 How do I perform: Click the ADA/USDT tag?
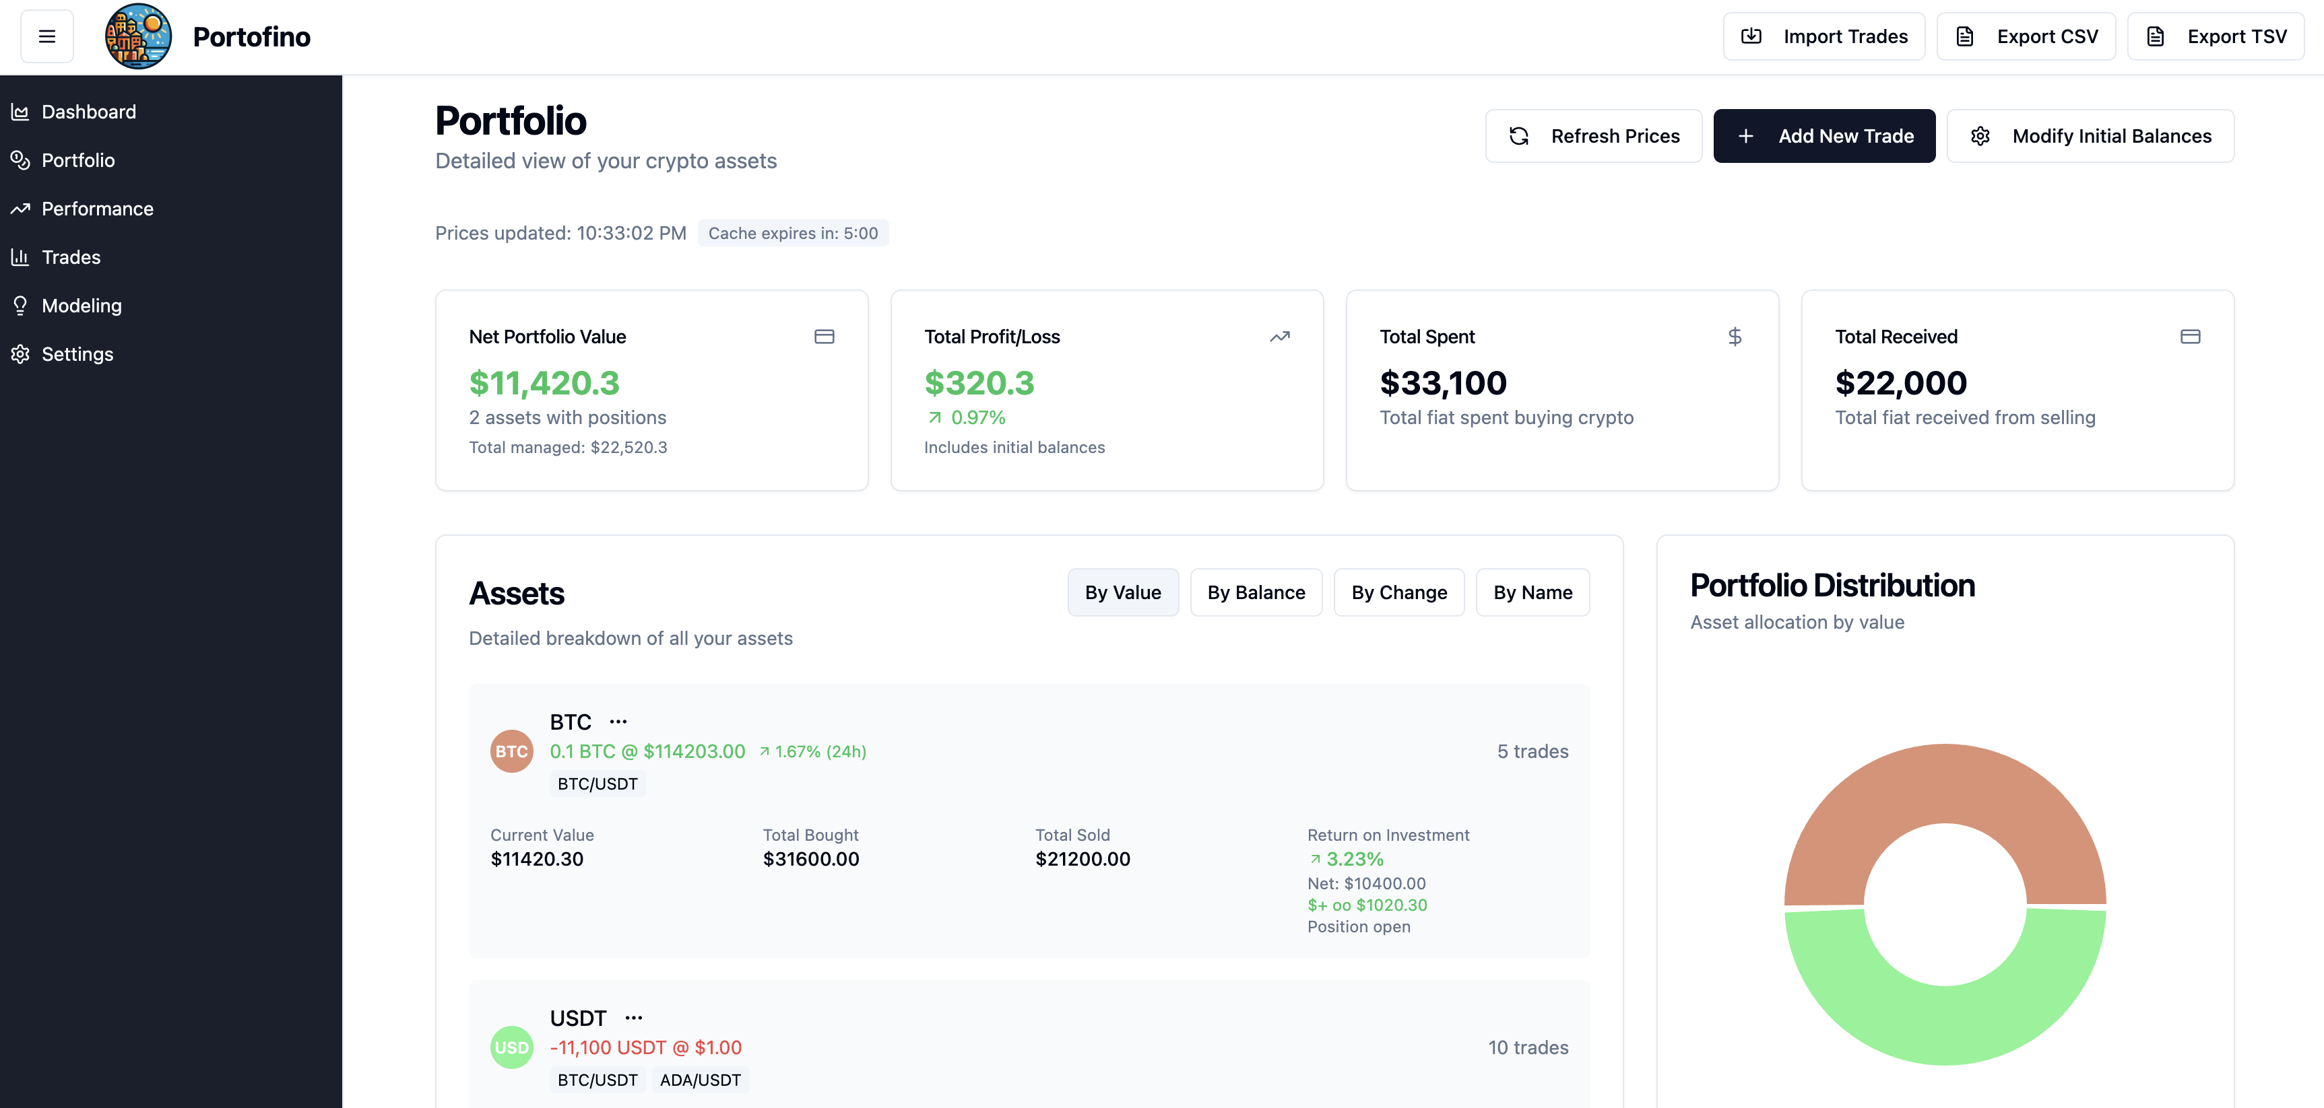tap(700, 1080)
